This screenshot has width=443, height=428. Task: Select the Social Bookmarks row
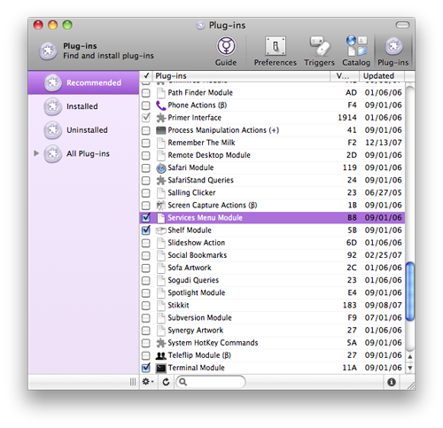[272, 255]
